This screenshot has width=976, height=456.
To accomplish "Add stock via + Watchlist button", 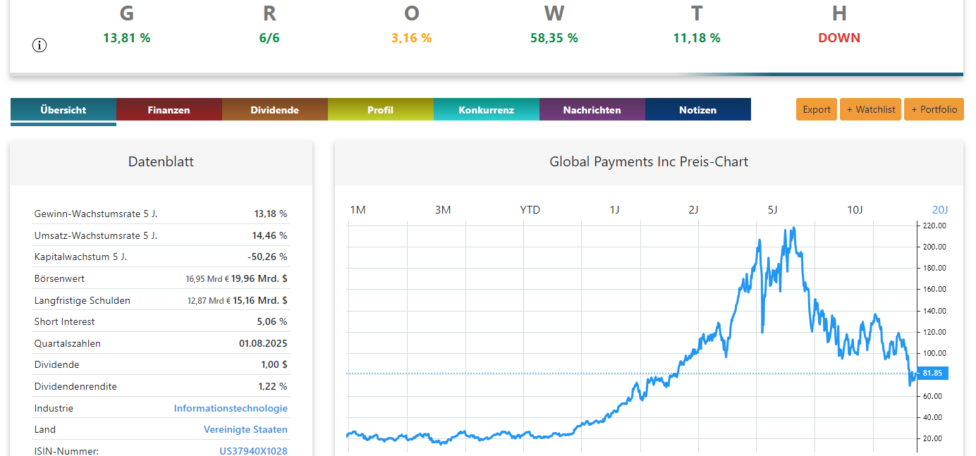I will coord(871,109).
